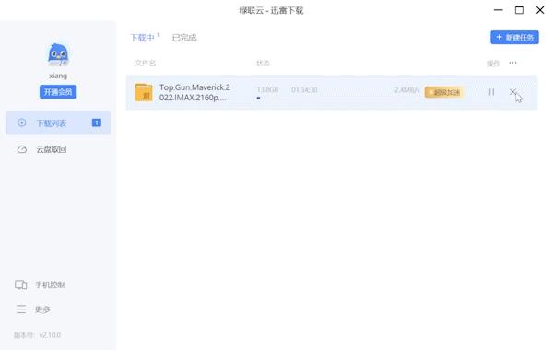Click the 2.4MB/s download speed

click(x=406, y=90)
